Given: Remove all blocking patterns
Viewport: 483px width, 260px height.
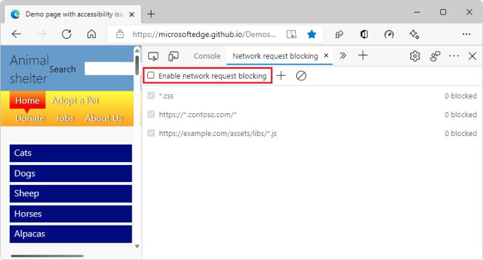Looking at the screenshot, I should point(301,76).
